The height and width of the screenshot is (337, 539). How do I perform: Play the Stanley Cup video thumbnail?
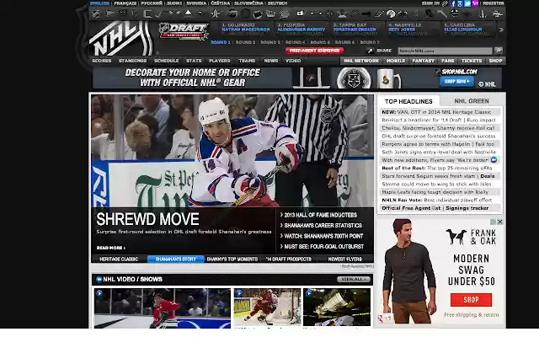tap(337, 307)
